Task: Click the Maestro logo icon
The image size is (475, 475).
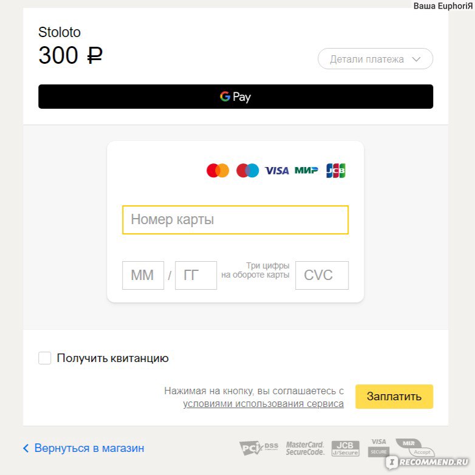Action: [x=247, y=171]
